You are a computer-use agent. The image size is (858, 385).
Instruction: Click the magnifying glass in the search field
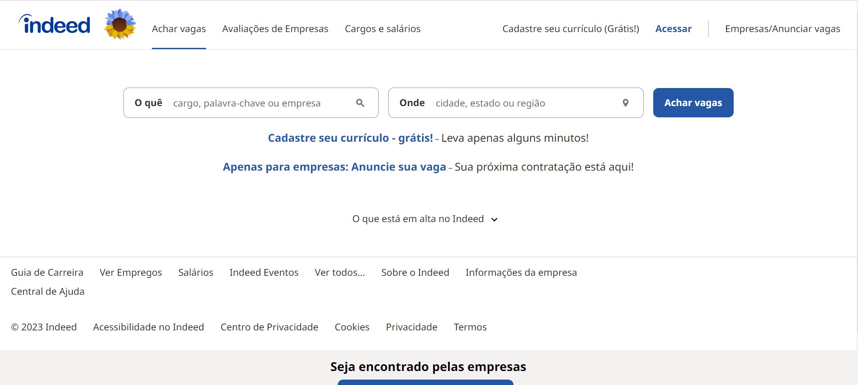pyautogui.click(x=360, y=102)
